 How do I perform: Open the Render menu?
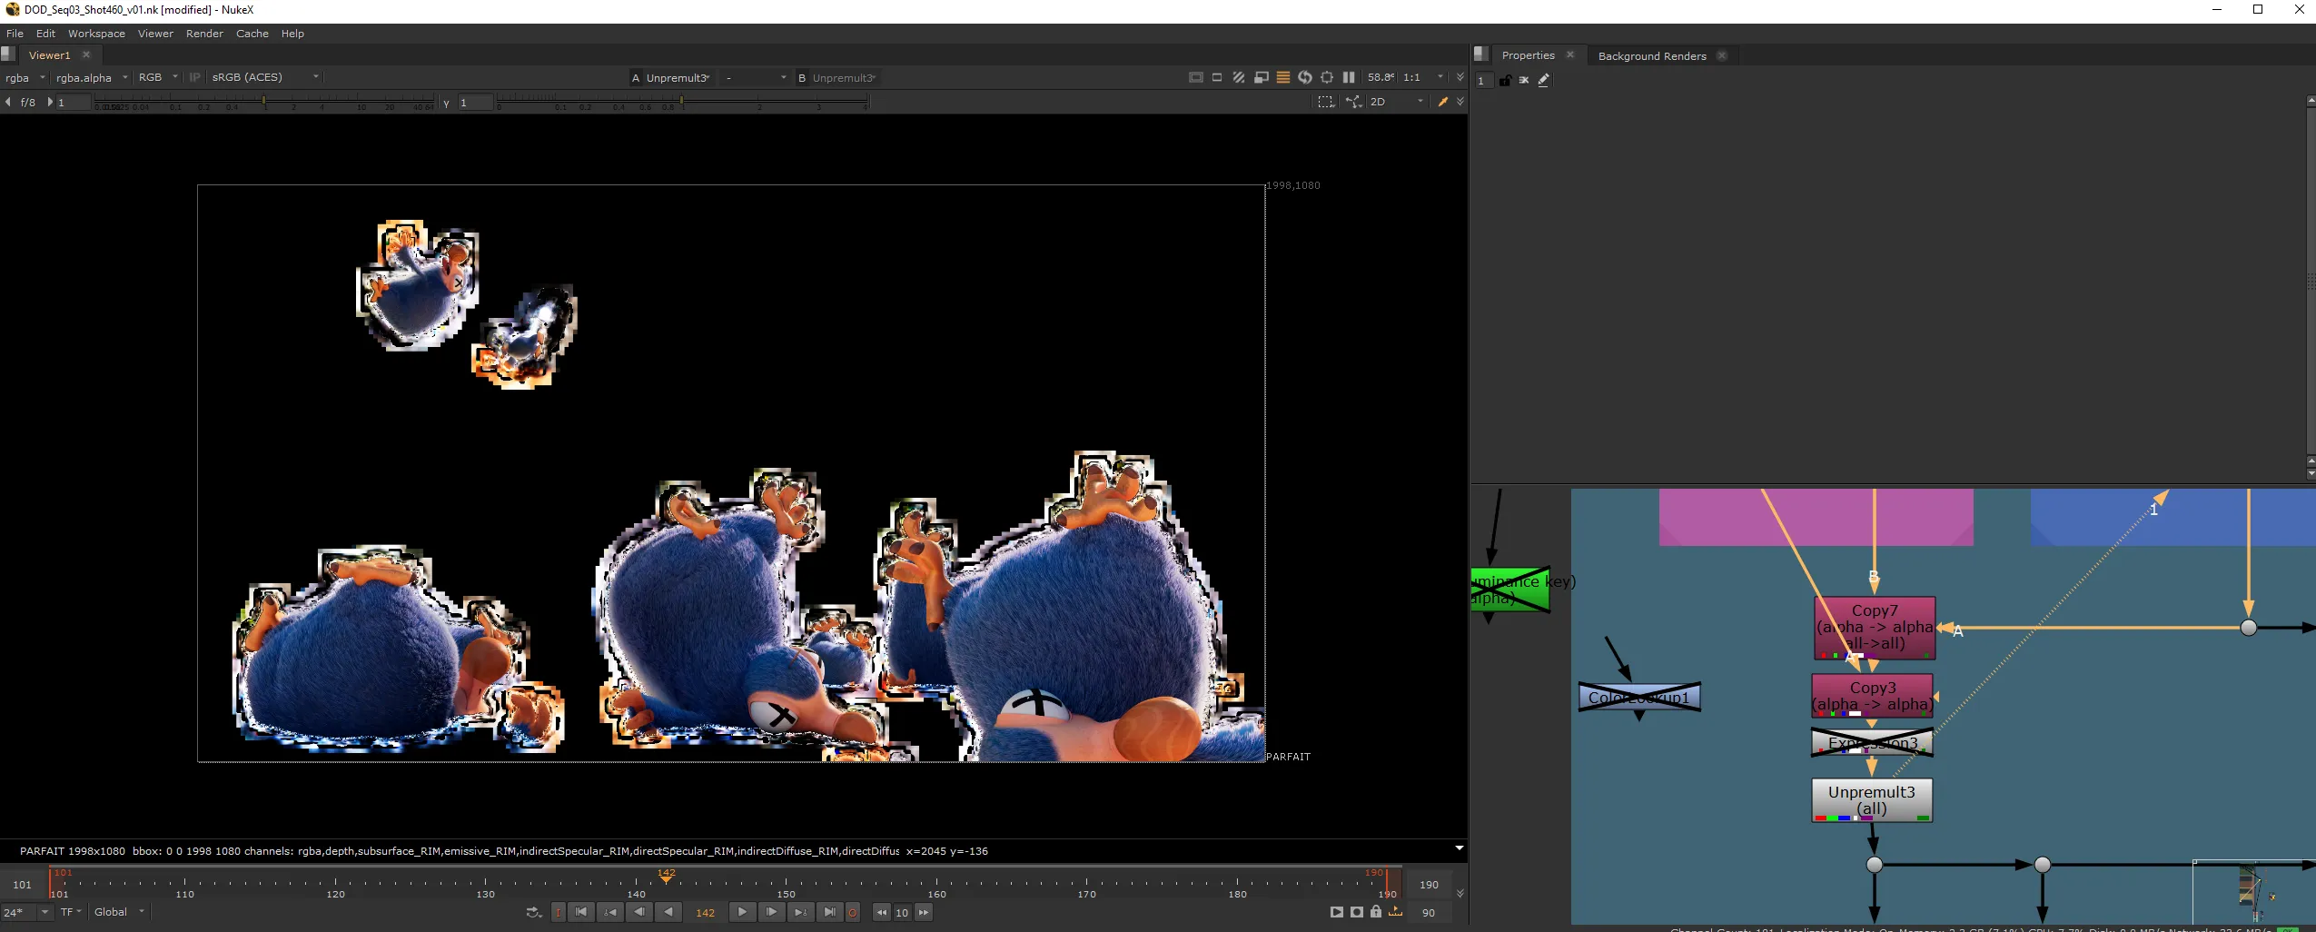[x=204, y=34]
